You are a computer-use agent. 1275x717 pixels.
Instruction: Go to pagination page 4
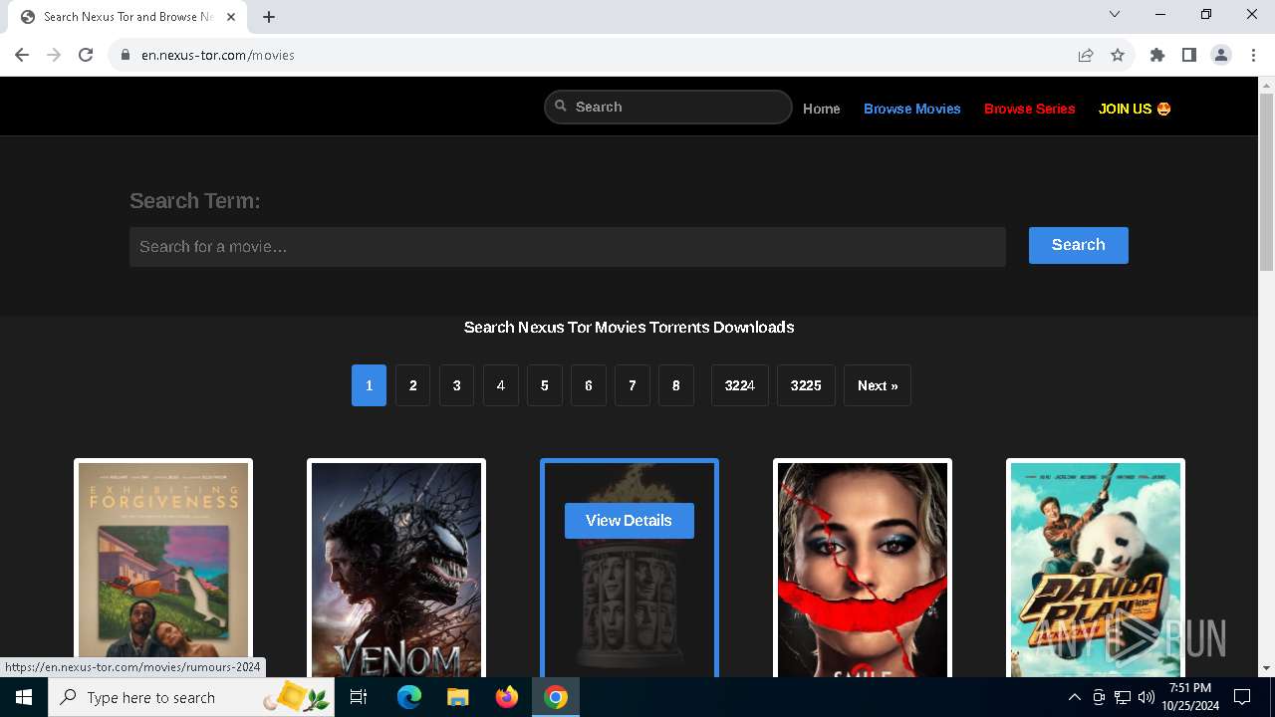tap(500, 385)
